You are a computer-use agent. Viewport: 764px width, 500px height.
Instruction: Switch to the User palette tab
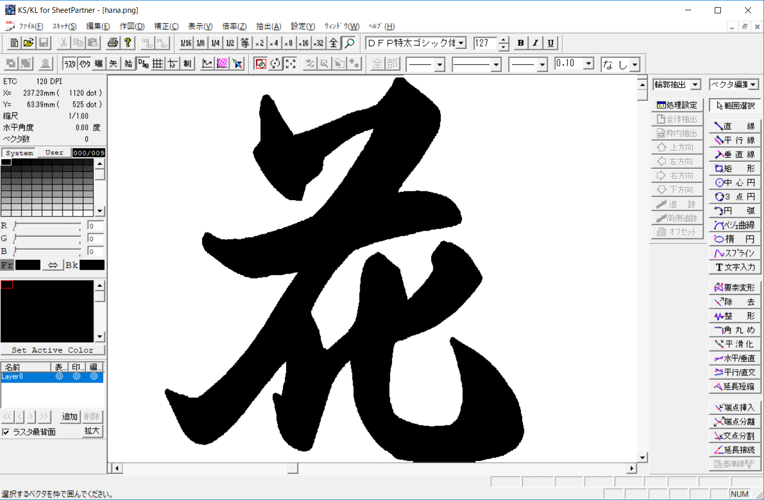coord(54,153)
